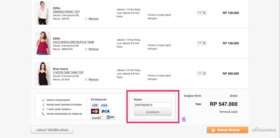Click the VISA payment icon
280x138 pixels.
pos(104,105)
